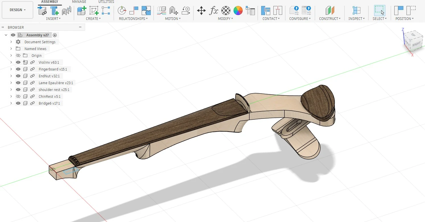This screenshot has height=222, width=425.
Task: Hide the Violinx v63:1 component
Action: [18, 62]
